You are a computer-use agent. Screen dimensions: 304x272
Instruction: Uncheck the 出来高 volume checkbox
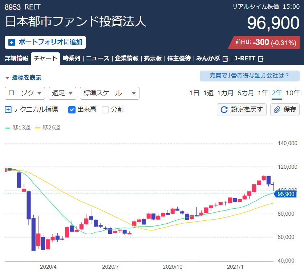pyautogui.click(x=72, y=110)
